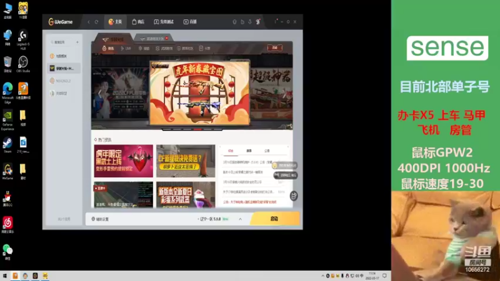Open the WeGame store tab 商店
The width and height of the screenshot is (500, 281).
pos(138,22)
